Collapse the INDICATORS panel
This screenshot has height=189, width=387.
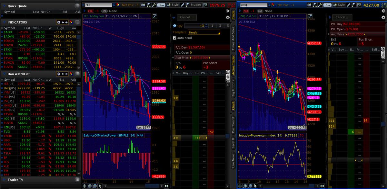point(5,22)
